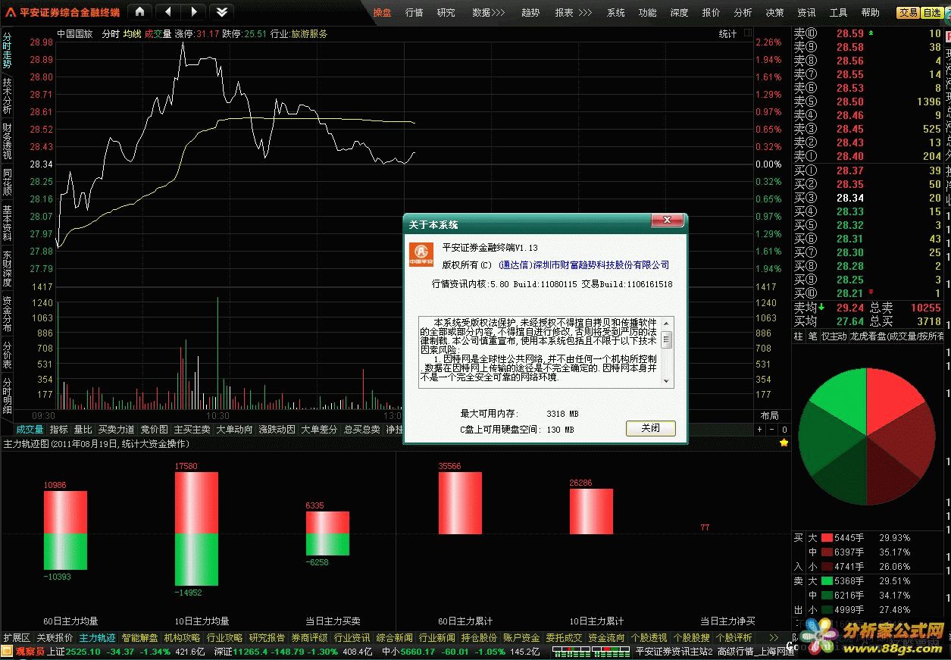Switch to the 主买主卖 indicator tab
This screenshot has height=660, width=951.
(192, 430)
